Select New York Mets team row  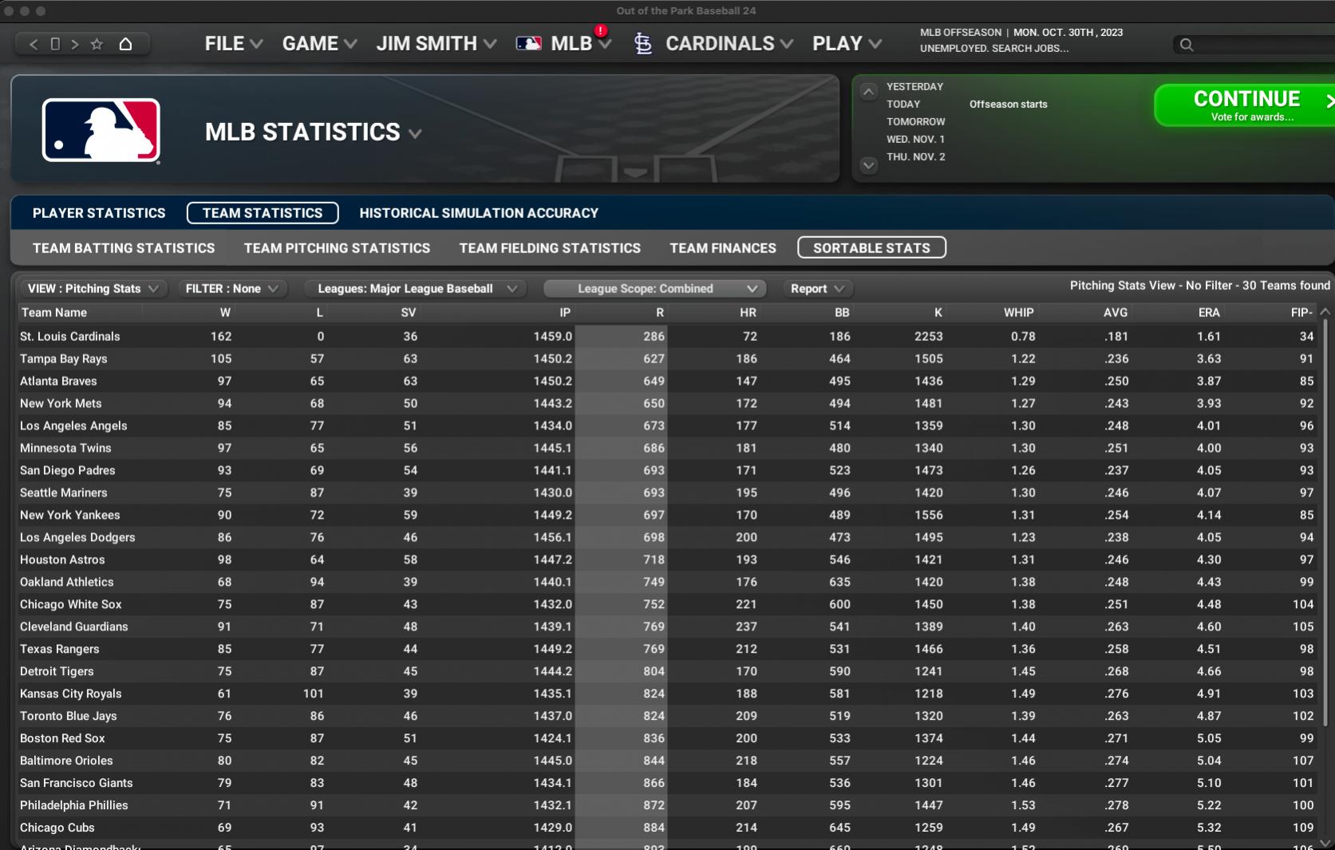tap(667, 404)
